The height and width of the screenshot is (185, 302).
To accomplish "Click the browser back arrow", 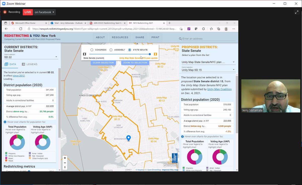I will pos(6,29).
